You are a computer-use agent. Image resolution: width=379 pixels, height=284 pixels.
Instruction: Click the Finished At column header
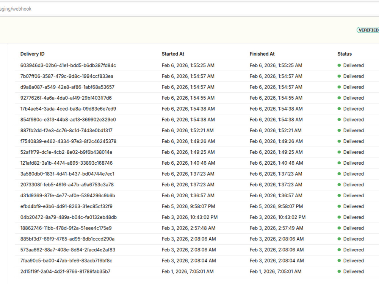click(262, 54)
